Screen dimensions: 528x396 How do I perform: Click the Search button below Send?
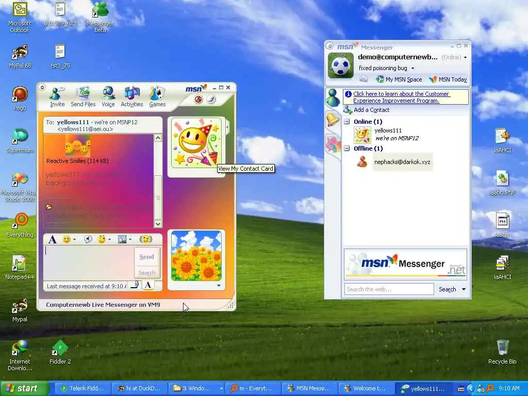pos(147,273)
